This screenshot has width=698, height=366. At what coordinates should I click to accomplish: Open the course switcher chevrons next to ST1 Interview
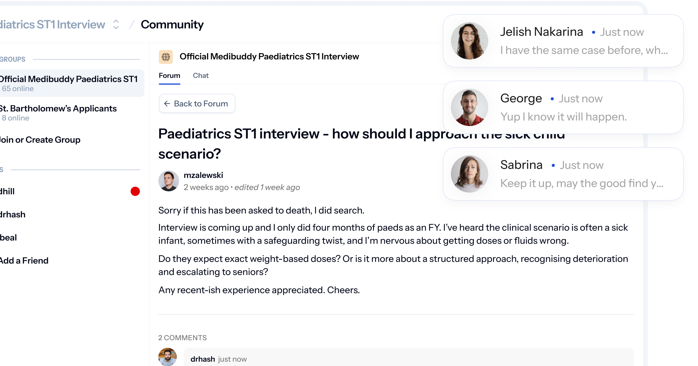[x=116, y=24]
